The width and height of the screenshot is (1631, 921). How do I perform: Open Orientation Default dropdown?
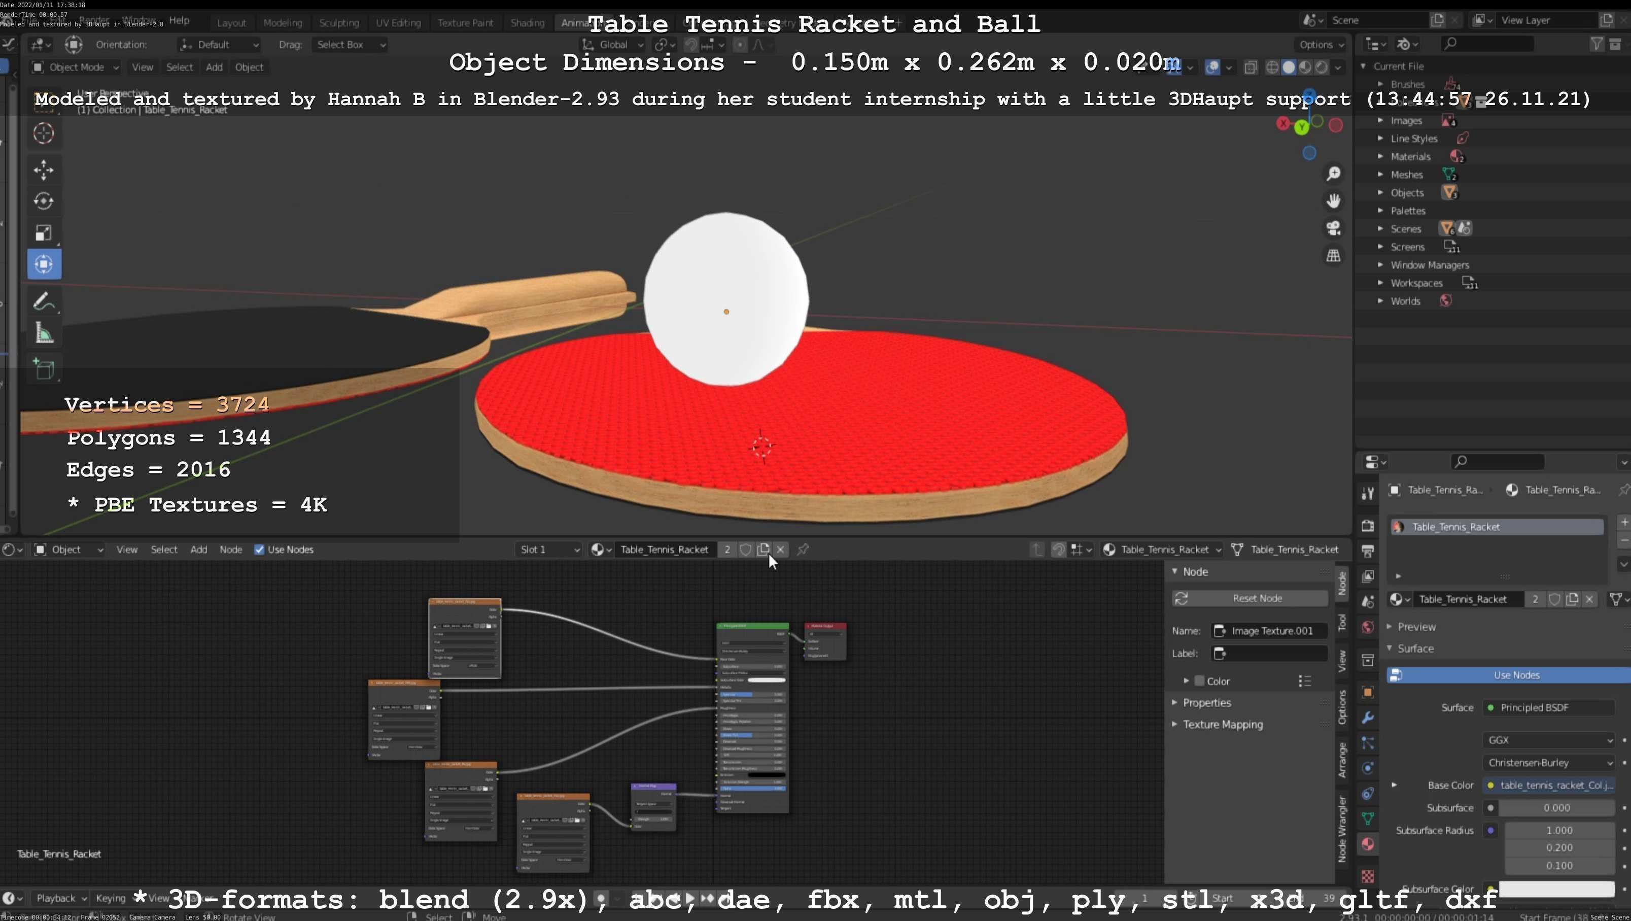click(x=219, y=44)
